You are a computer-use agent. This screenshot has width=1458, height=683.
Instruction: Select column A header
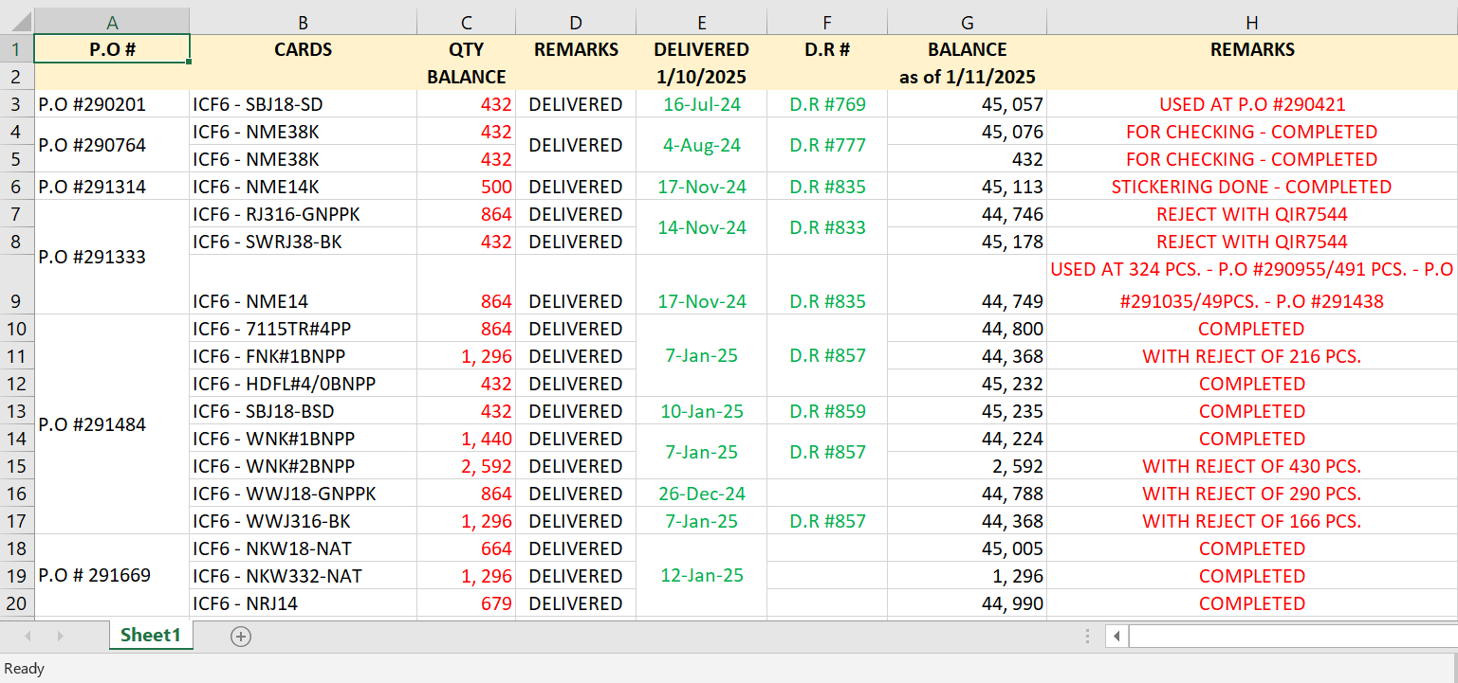(x=112, y=22)
